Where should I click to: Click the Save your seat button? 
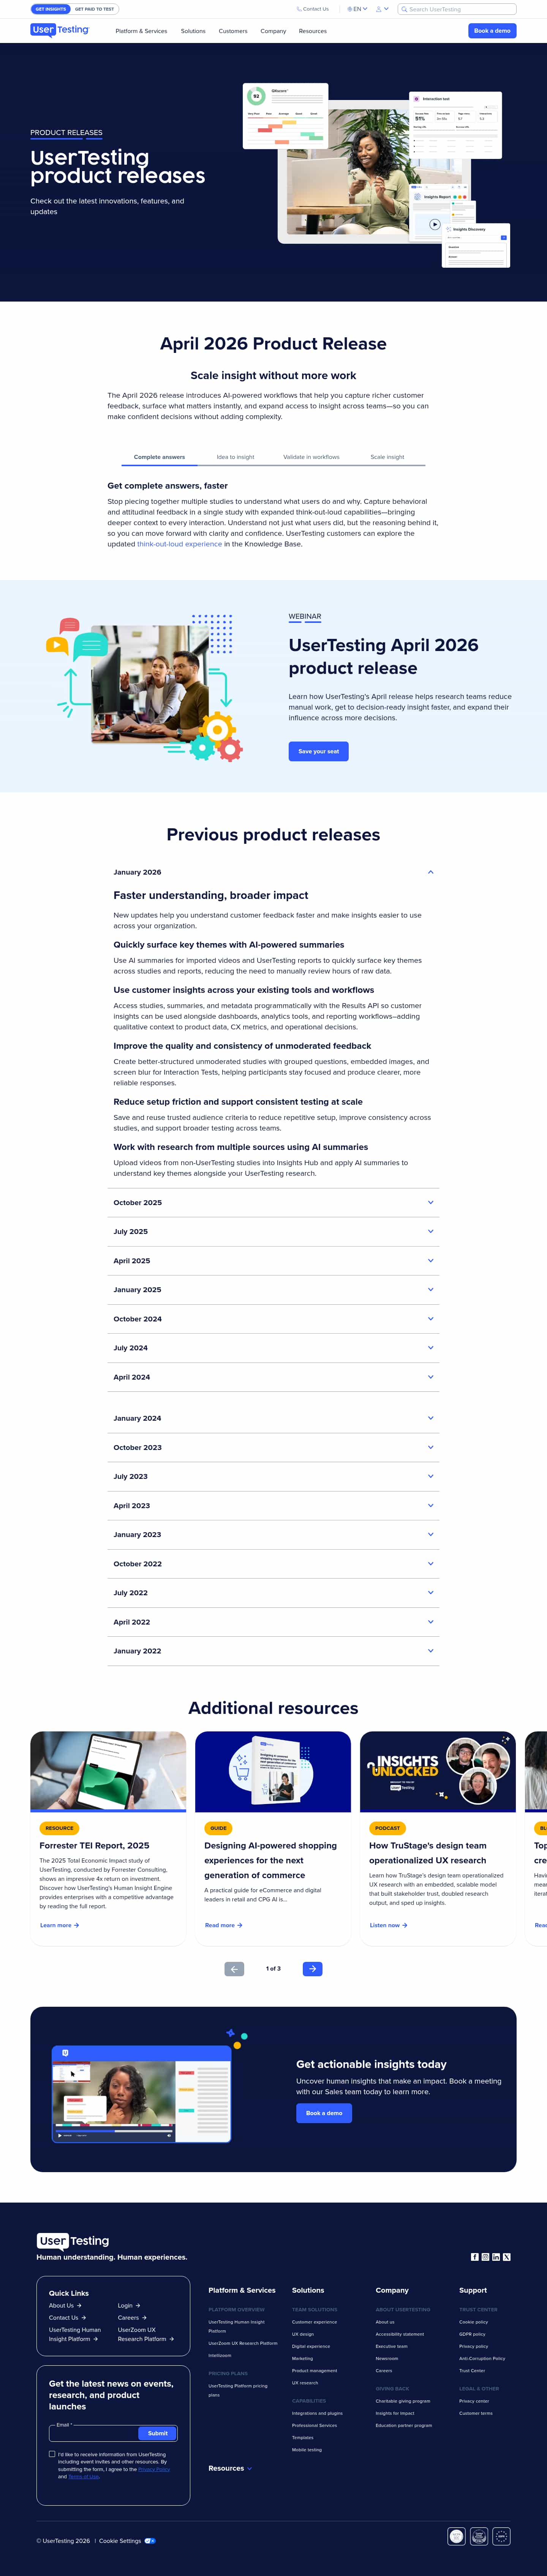318,751
